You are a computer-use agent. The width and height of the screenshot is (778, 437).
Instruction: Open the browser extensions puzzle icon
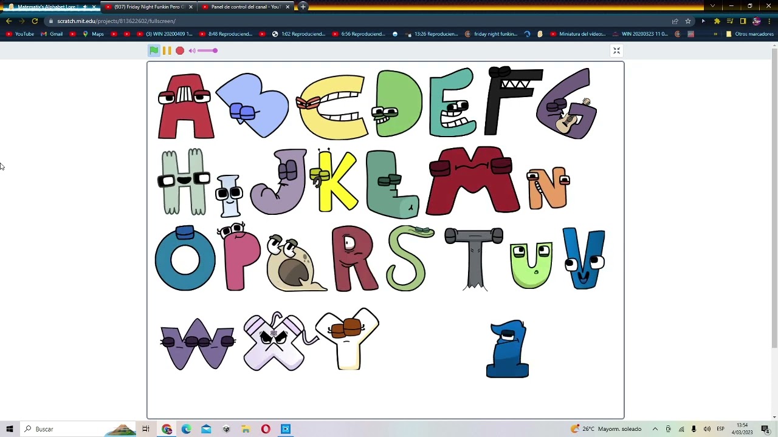[717, 21]
